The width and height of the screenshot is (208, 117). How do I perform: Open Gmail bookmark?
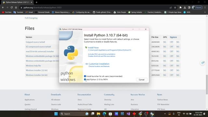click(29, 12)
